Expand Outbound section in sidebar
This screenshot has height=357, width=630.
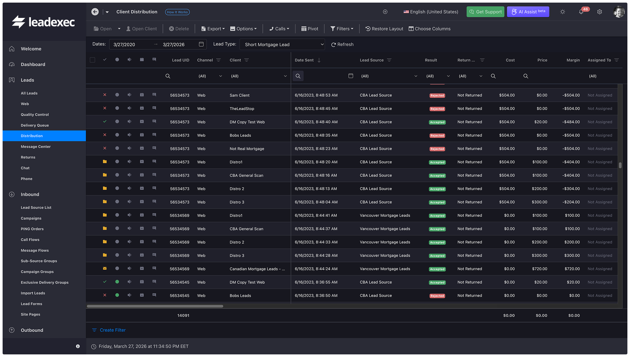(32, 330)
